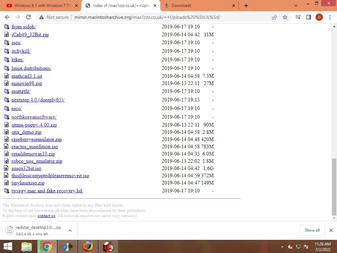
Task: Open a new browser tab
Action: pos(246,6)
